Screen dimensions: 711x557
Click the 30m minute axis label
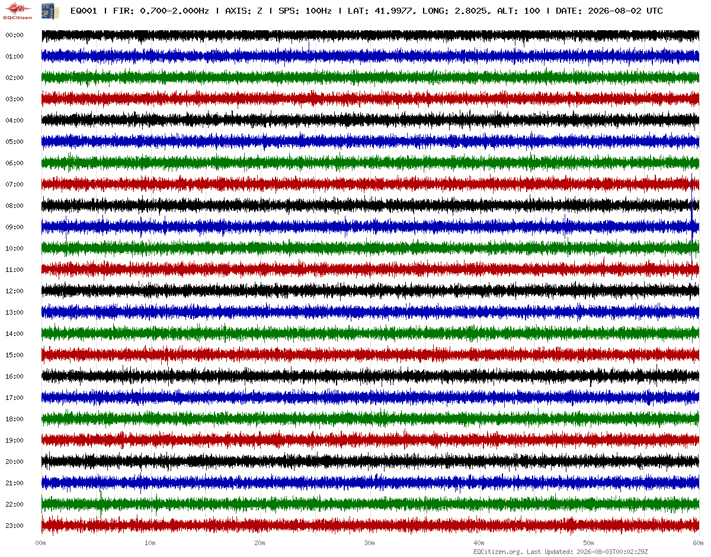(369, 543)
